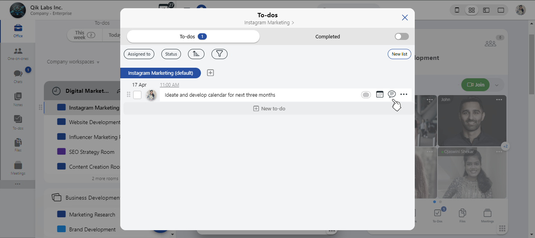The width and height of the screenshot is (535, 238).
Task: Toggle the Completed switch at top right
Action: [401, 36]
